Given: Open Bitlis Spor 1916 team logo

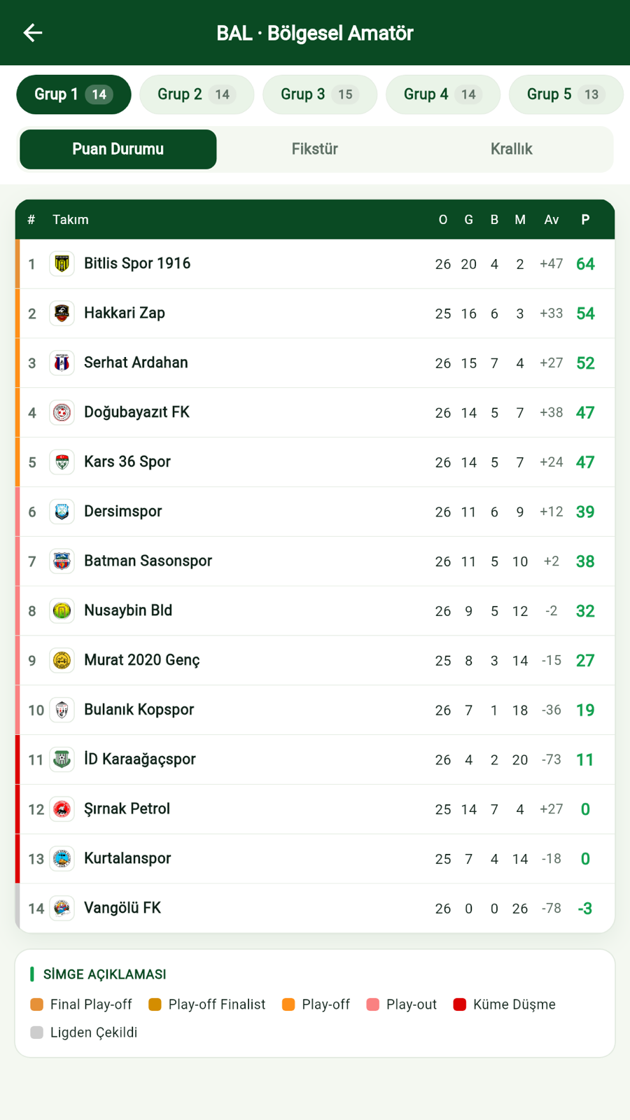Looking at the screenshot, I should click(62, 264).
